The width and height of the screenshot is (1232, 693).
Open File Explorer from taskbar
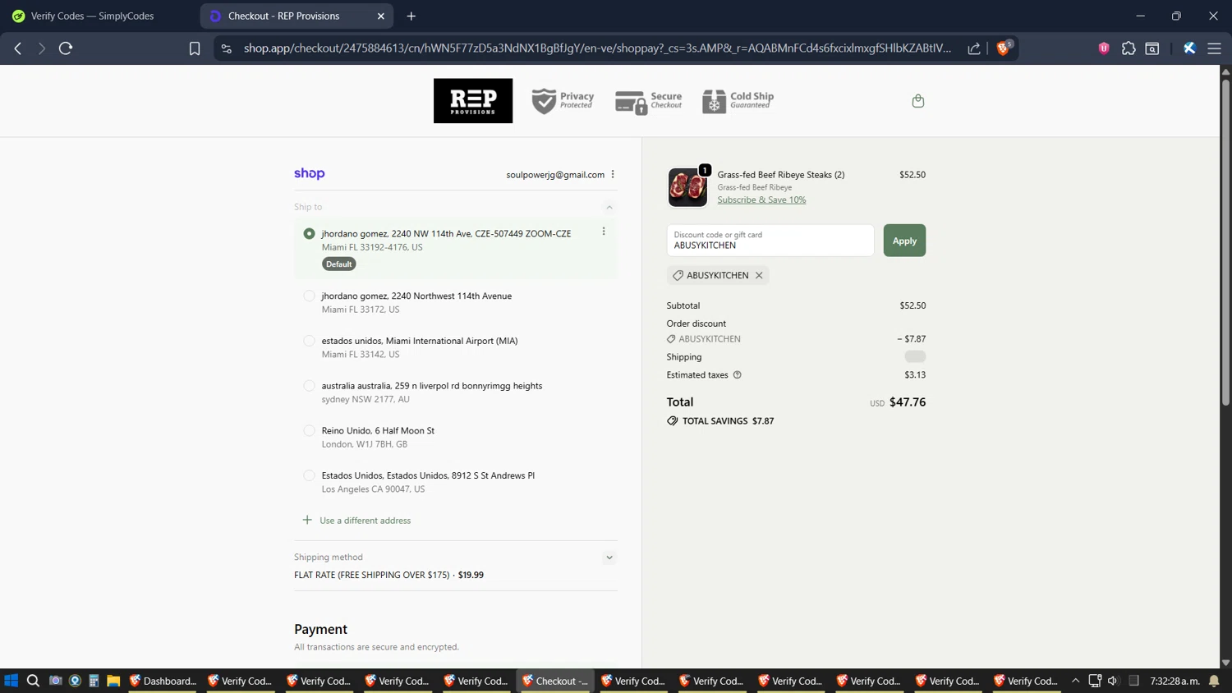coord(113,681)
